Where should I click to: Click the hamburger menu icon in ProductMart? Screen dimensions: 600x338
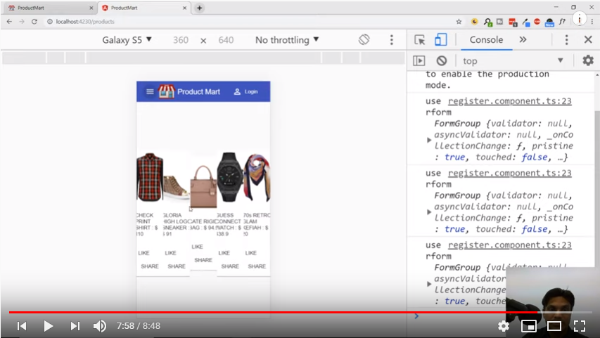point(150,92)
